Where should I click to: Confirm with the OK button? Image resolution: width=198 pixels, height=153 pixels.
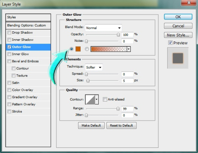[178, 17]
